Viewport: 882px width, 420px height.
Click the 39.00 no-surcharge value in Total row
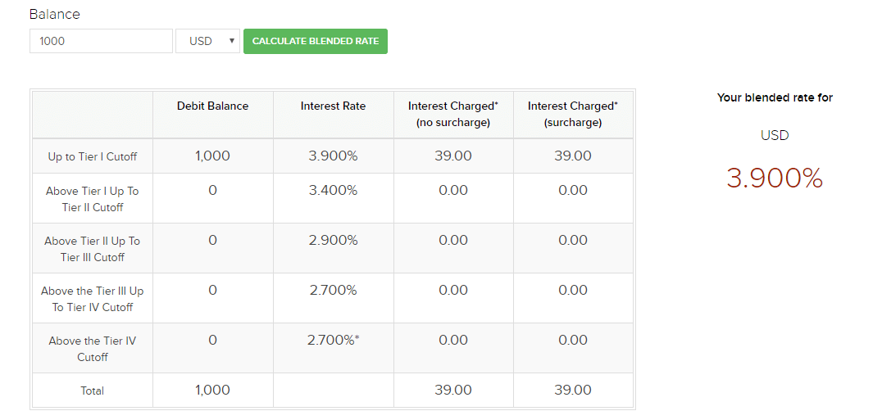tap(453, 391)
